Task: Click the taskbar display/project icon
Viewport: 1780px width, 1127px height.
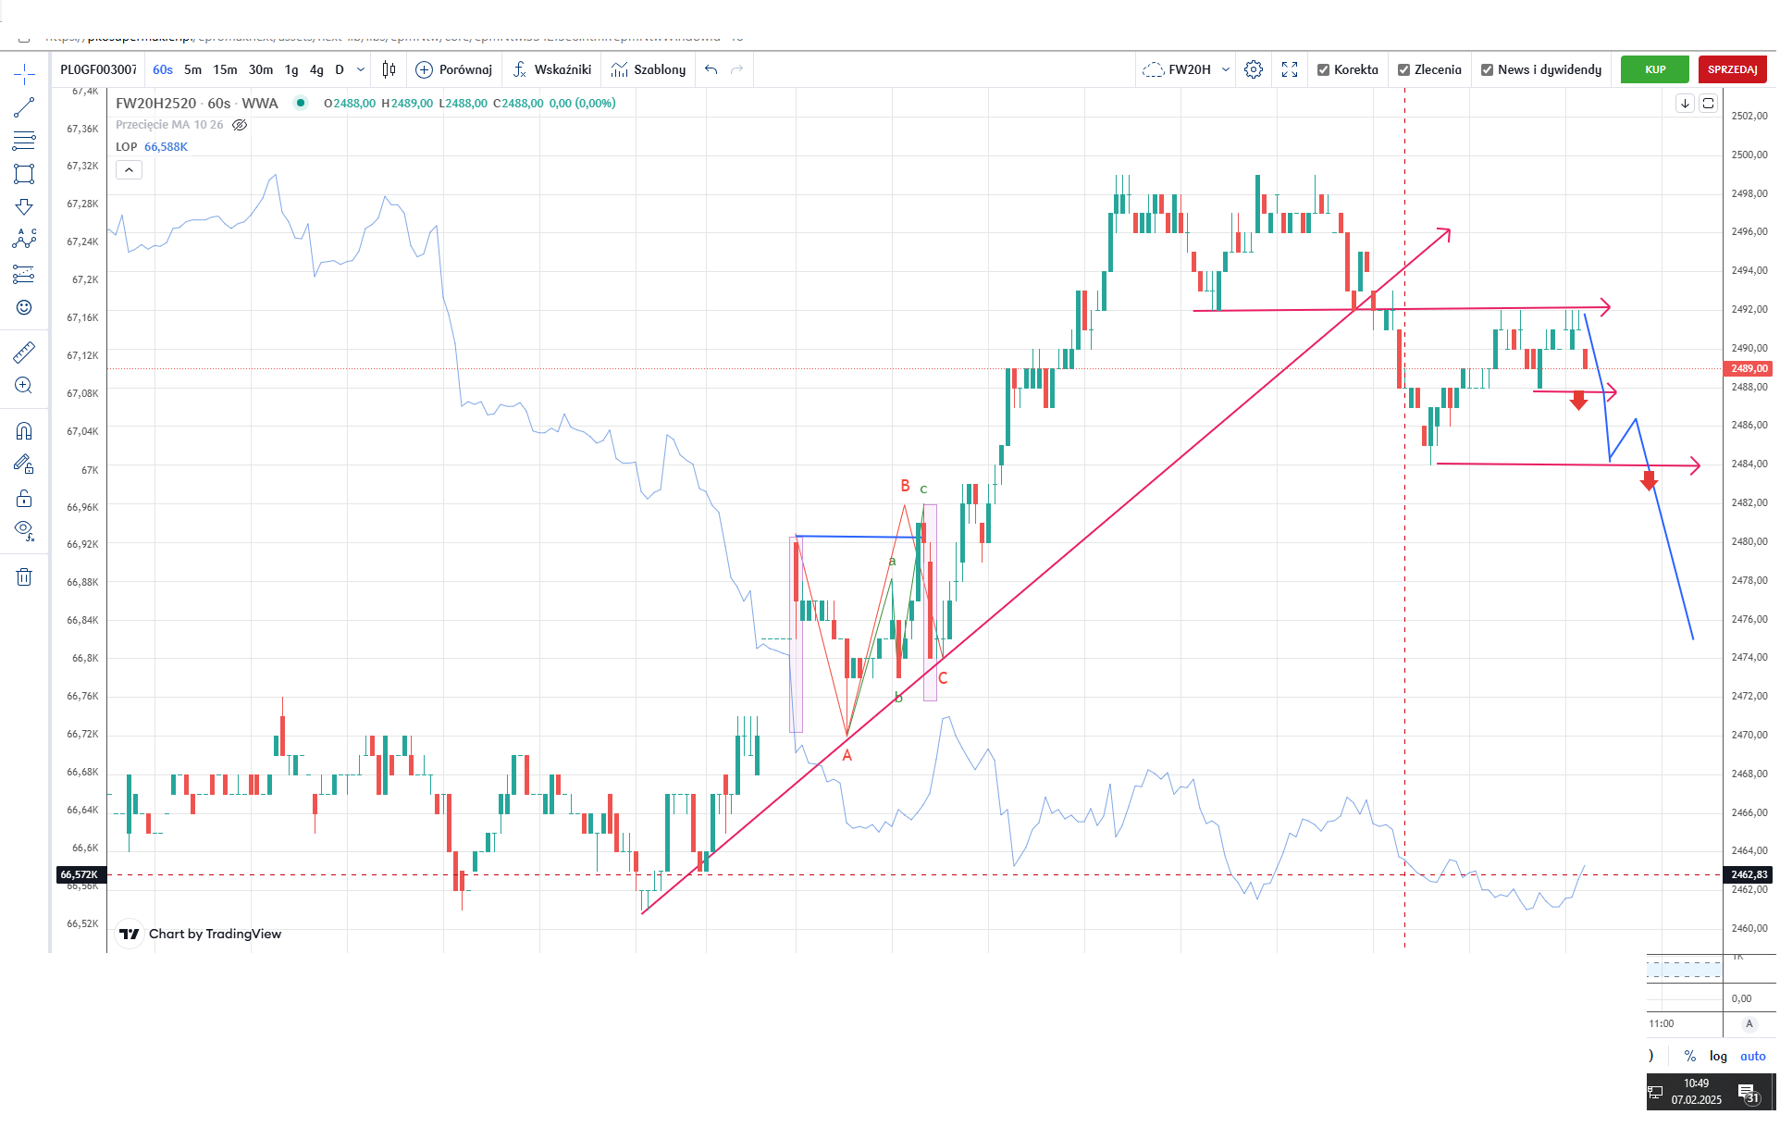Action: tap(1655, 1093)
